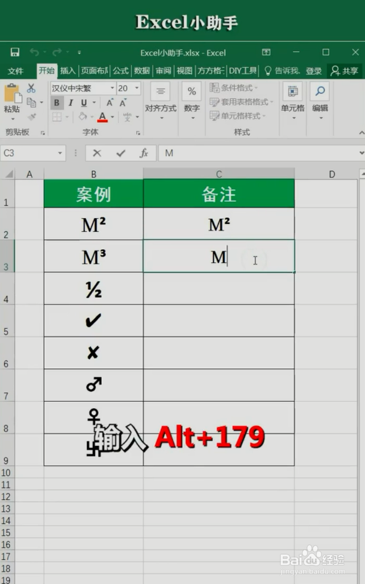Image resolution: width=365 pixels, height=584 pixels.
Task: Switch to the 插入 tab
Action: pyautogui.click(x=68, y=71)
